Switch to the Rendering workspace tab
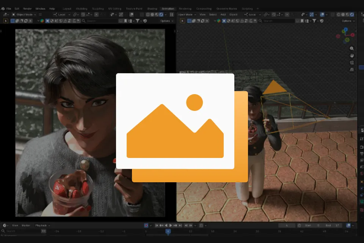This screenshot has width=364, height=243. tap(185, 9)
